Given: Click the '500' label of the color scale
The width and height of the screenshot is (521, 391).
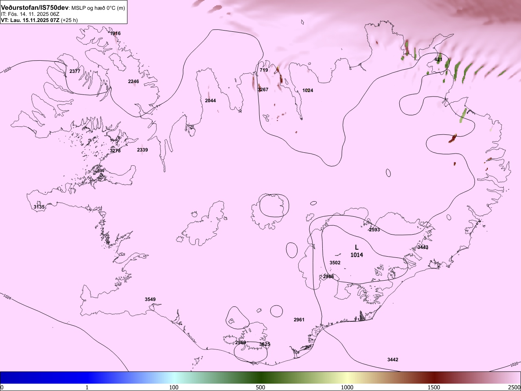Looking at the screenshot, I should (260, 387).
